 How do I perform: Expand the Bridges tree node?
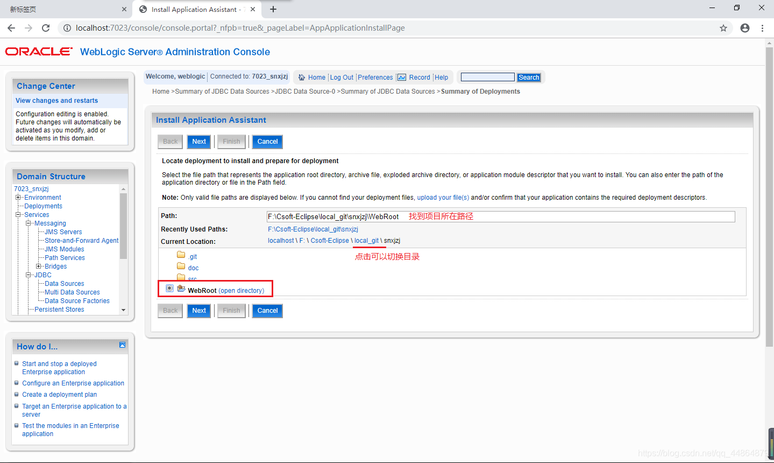click(x=39, y=266)
